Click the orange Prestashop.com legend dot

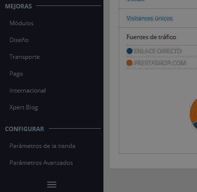[130, 63]
